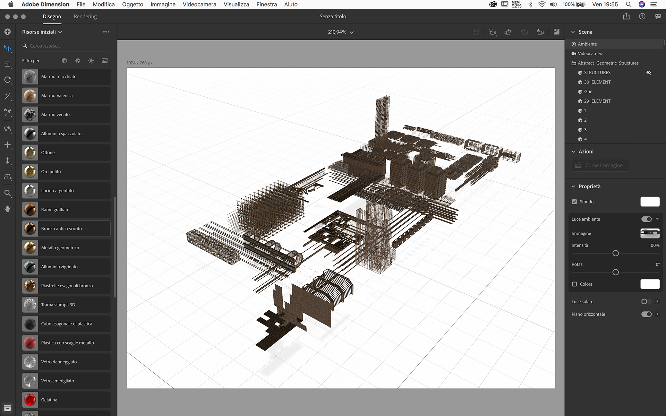The image size is (666, 416).
Task: Select the Hand pan tool
Action: [x=8, y=209]
